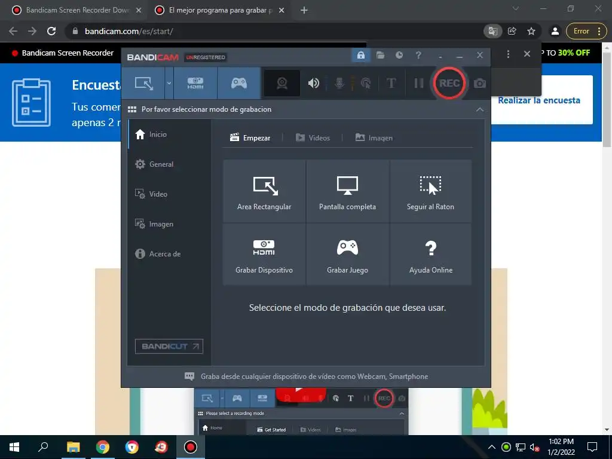Viewport: 612px width, 459px height.
Task: Toggle speaker sound icon in Bandicam toolbar
Action: pos(313,83)
